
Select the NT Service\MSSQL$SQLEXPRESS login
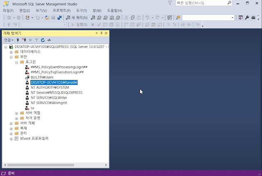(56, 93)
